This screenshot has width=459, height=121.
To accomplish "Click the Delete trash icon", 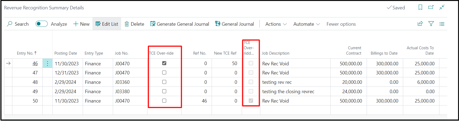I will pos(127,24).
